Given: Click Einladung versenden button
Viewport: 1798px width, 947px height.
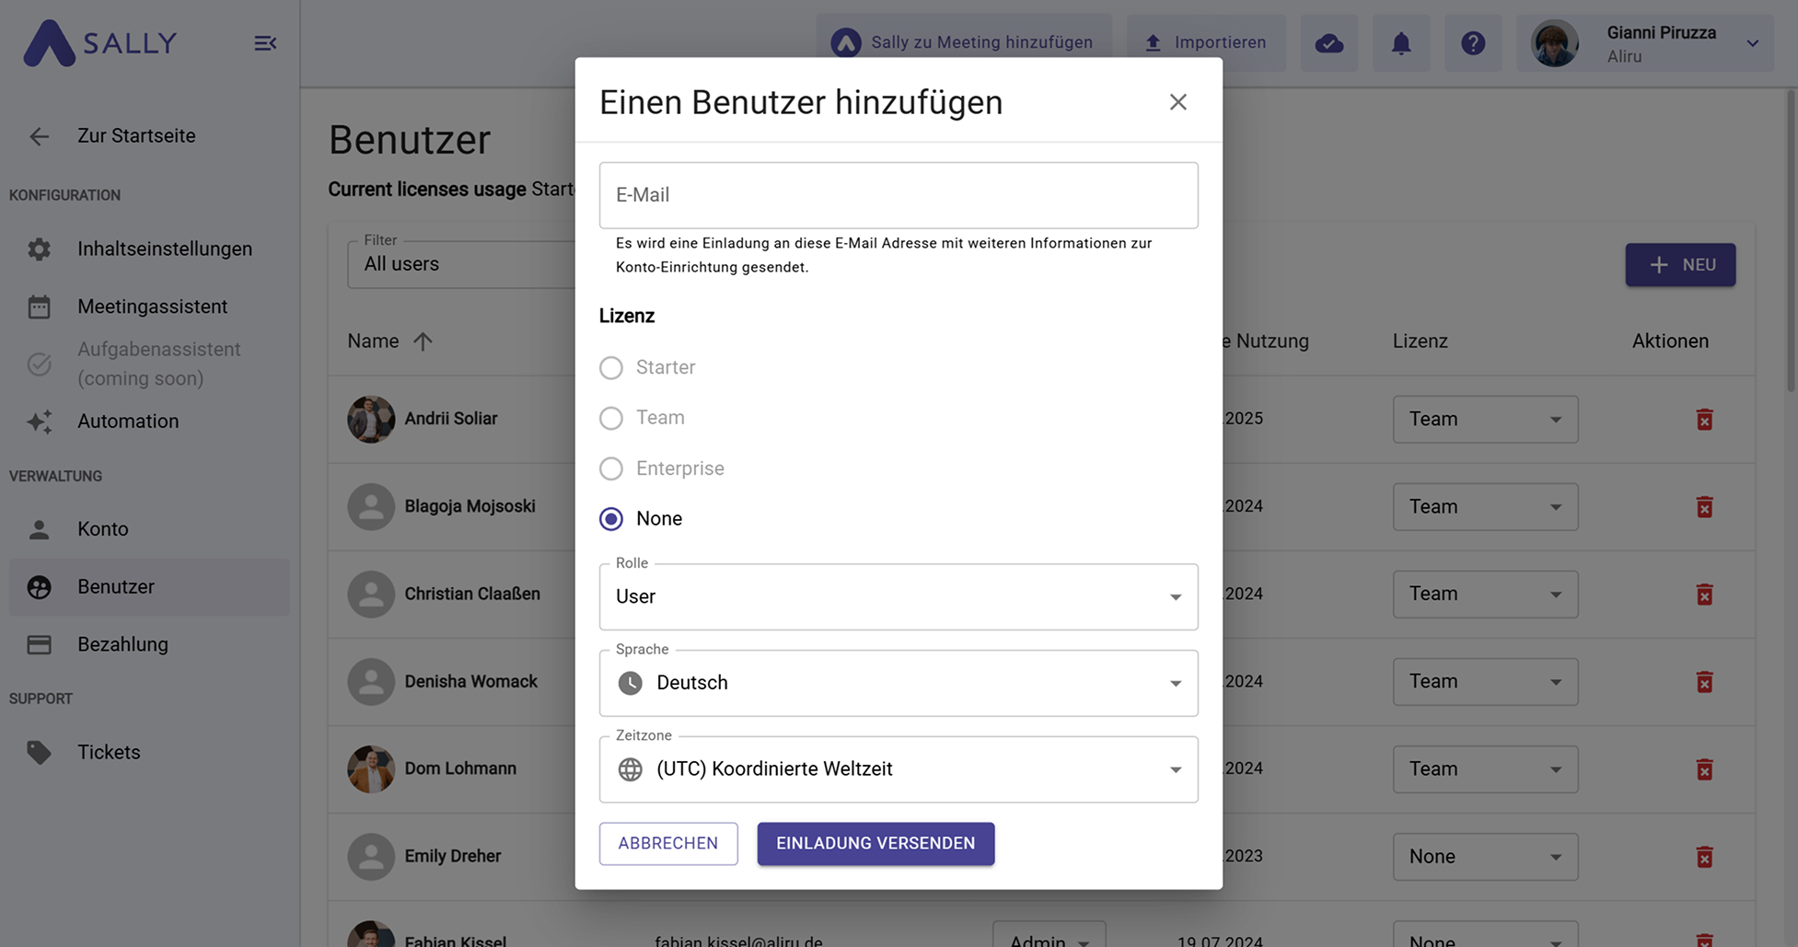Looking at the screenshot, I should [x=876, y=844].
